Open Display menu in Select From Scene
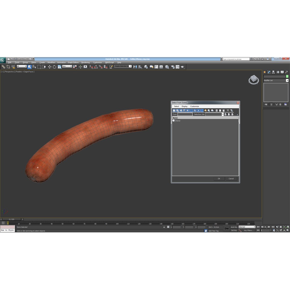 (184, 106)
